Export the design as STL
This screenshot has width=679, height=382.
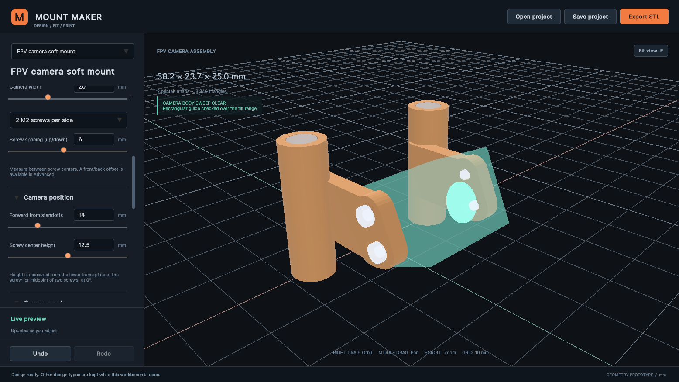(x=644, y=17)
